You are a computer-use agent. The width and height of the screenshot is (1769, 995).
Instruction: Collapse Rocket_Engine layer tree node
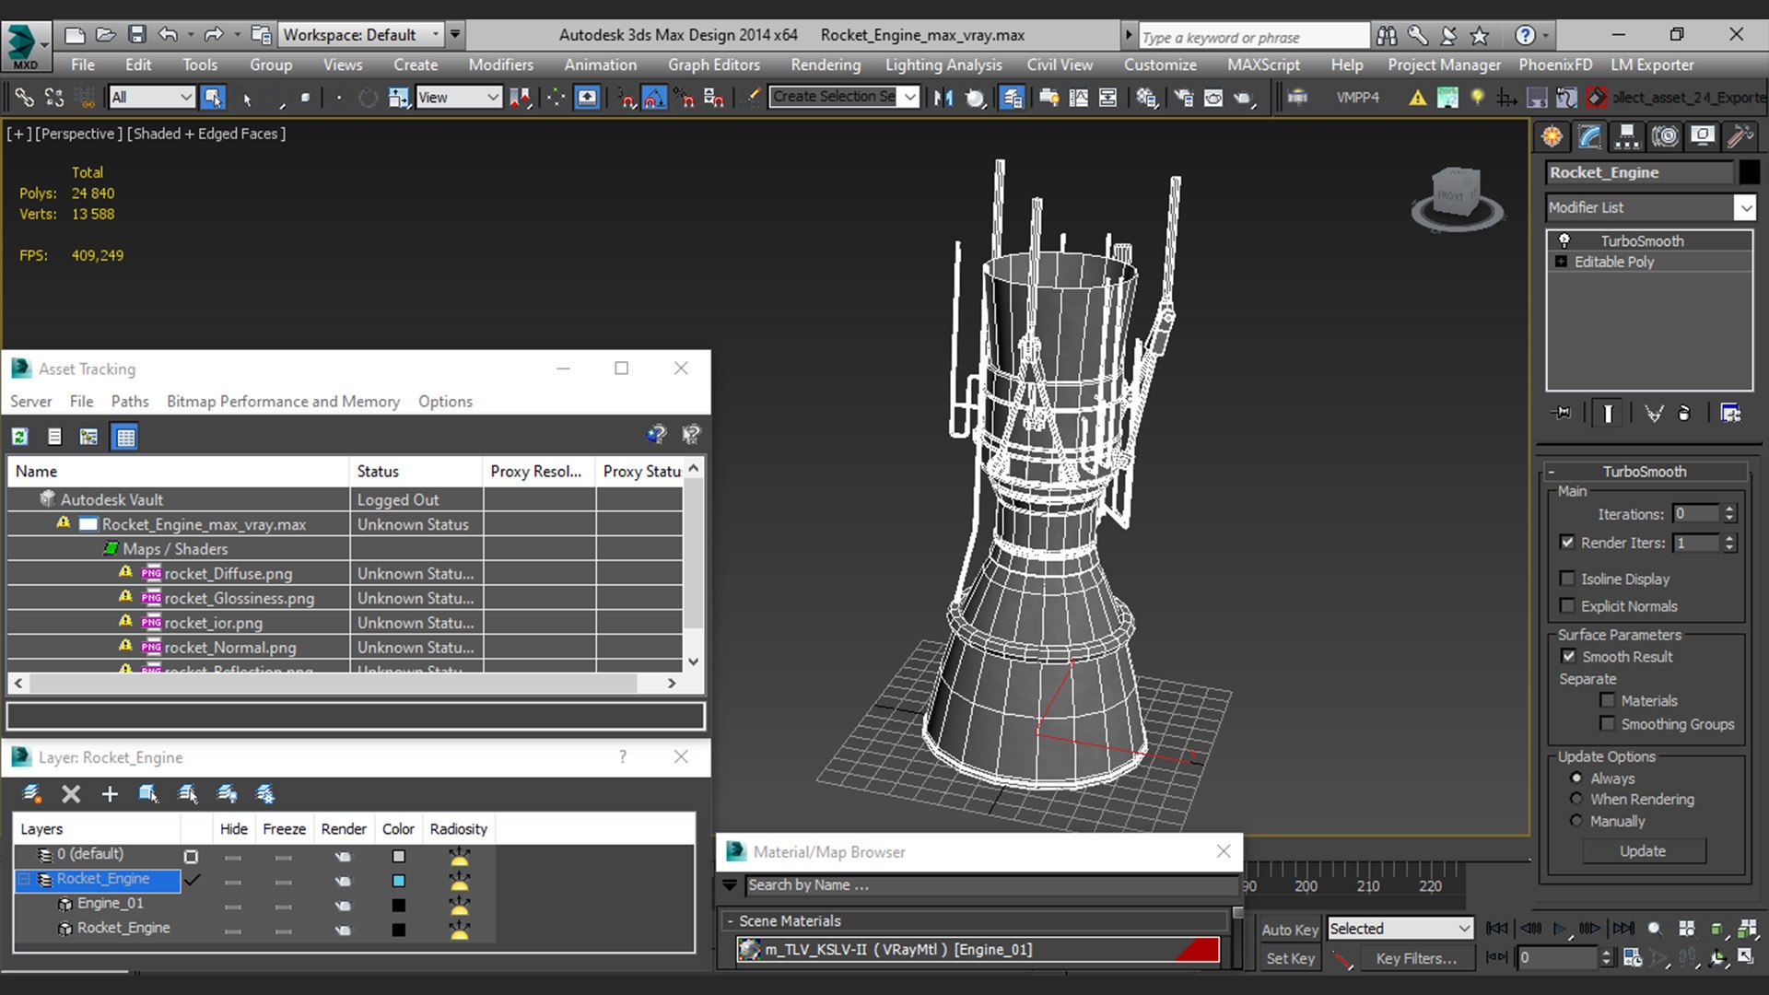(x=25, y=879)
